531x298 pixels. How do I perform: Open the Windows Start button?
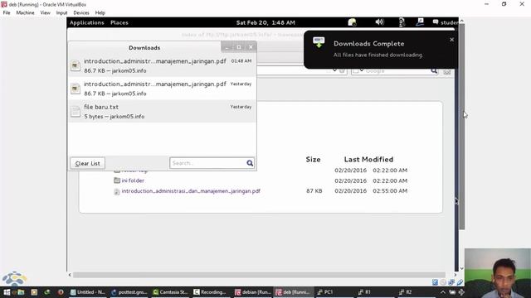7,292
